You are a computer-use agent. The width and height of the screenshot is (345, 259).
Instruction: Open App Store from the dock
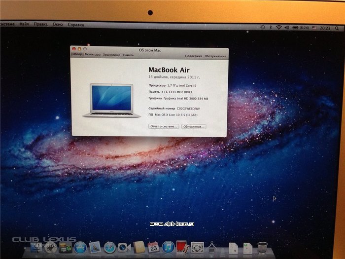80,247
